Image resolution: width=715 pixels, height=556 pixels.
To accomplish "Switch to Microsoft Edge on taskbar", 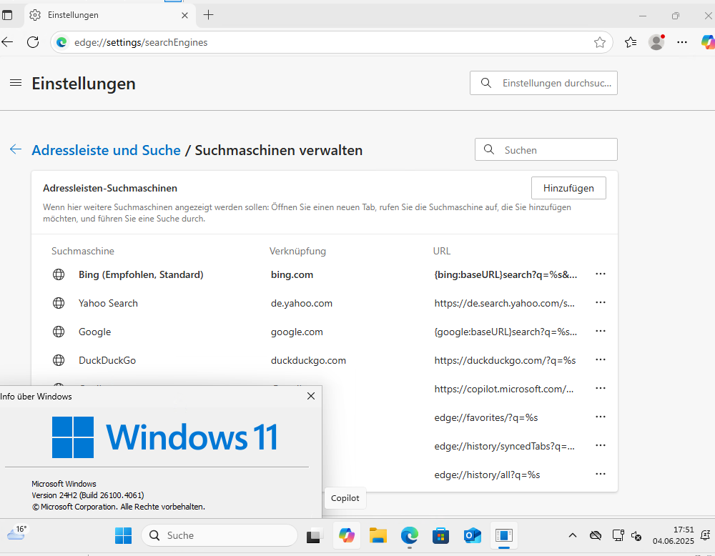I will [410, 535].
